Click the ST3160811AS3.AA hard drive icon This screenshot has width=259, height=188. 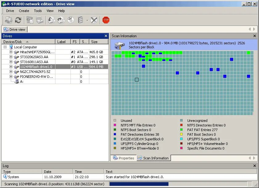pos(17,62)
